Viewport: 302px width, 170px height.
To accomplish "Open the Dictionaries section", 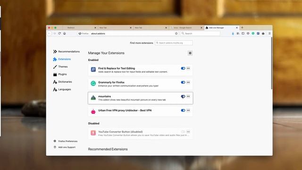I will pyautogui.click(x=62, y=82).
